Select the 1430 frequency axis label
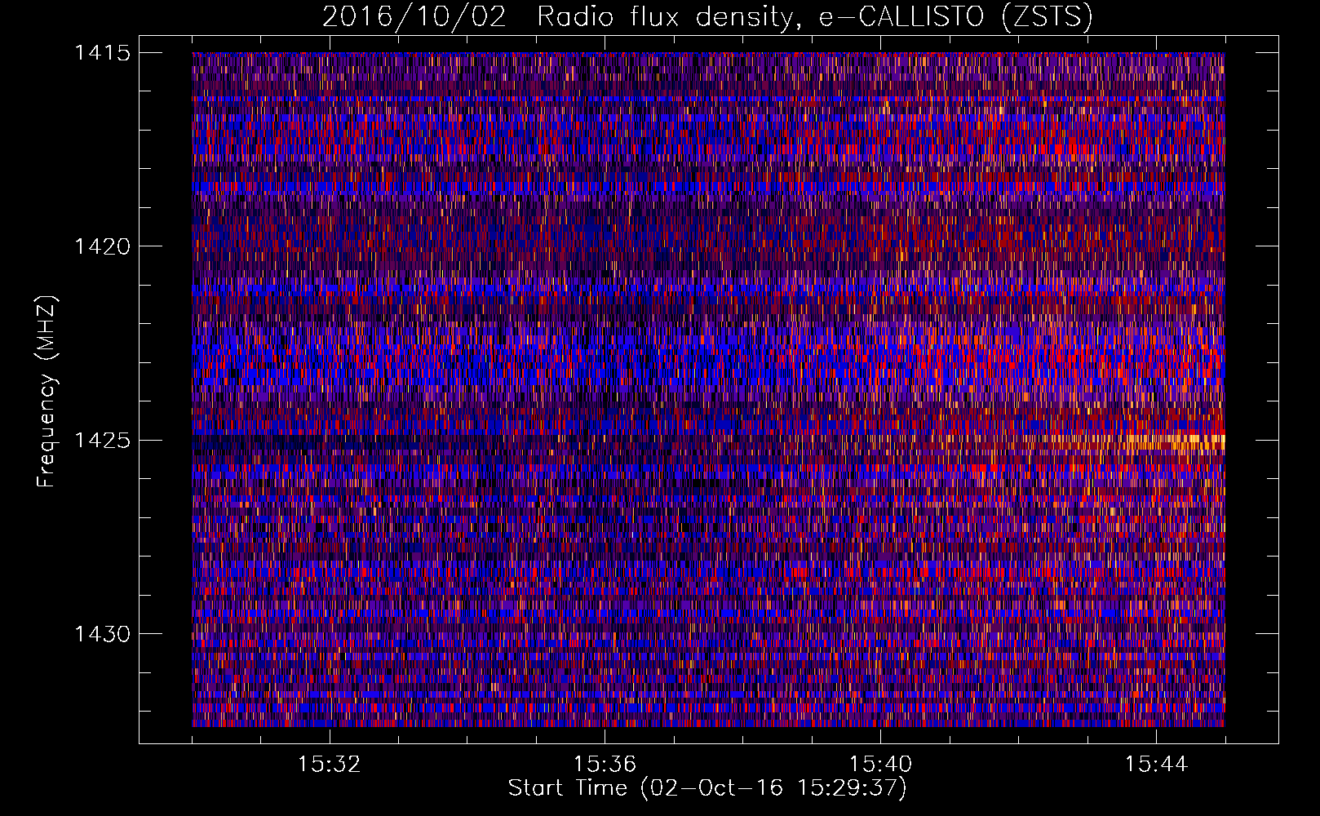 [102, 634]
